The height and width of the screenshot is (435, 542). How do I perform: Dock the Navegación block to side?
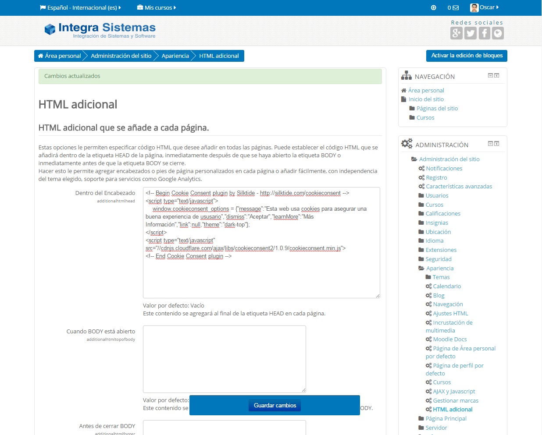[497, 75]
